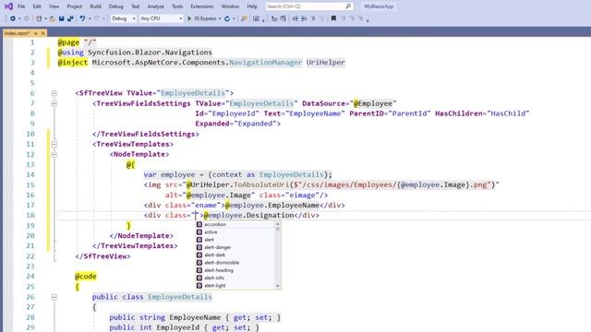
Task: Collapse TreeViewTemplates block at line 11
Action: [x=54, y=144]
